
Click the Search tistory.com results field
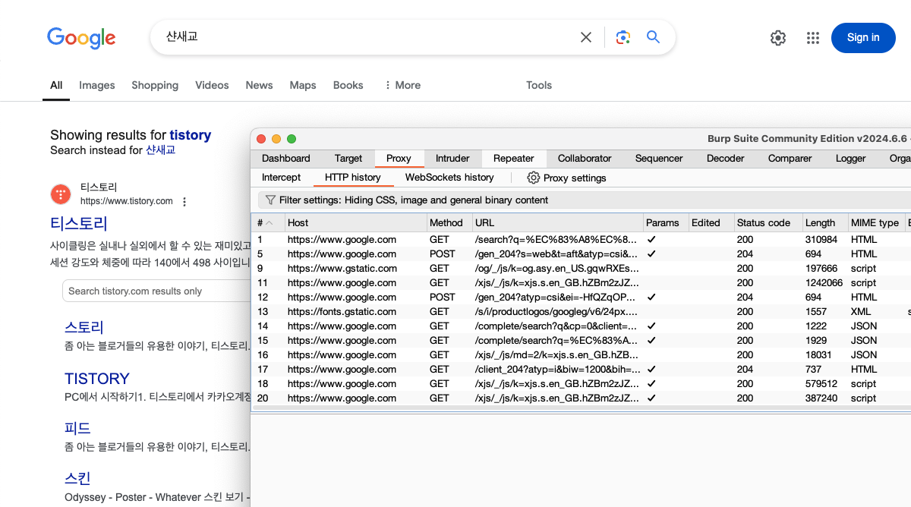pos(156,291)
